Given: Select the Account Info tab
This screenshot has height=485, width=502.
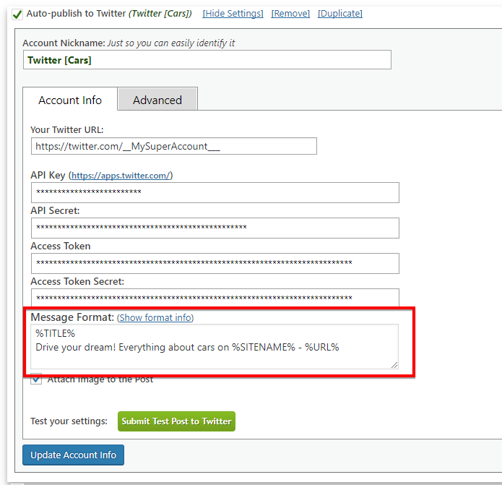Looking at the screenshot, I should coord(70,100).
